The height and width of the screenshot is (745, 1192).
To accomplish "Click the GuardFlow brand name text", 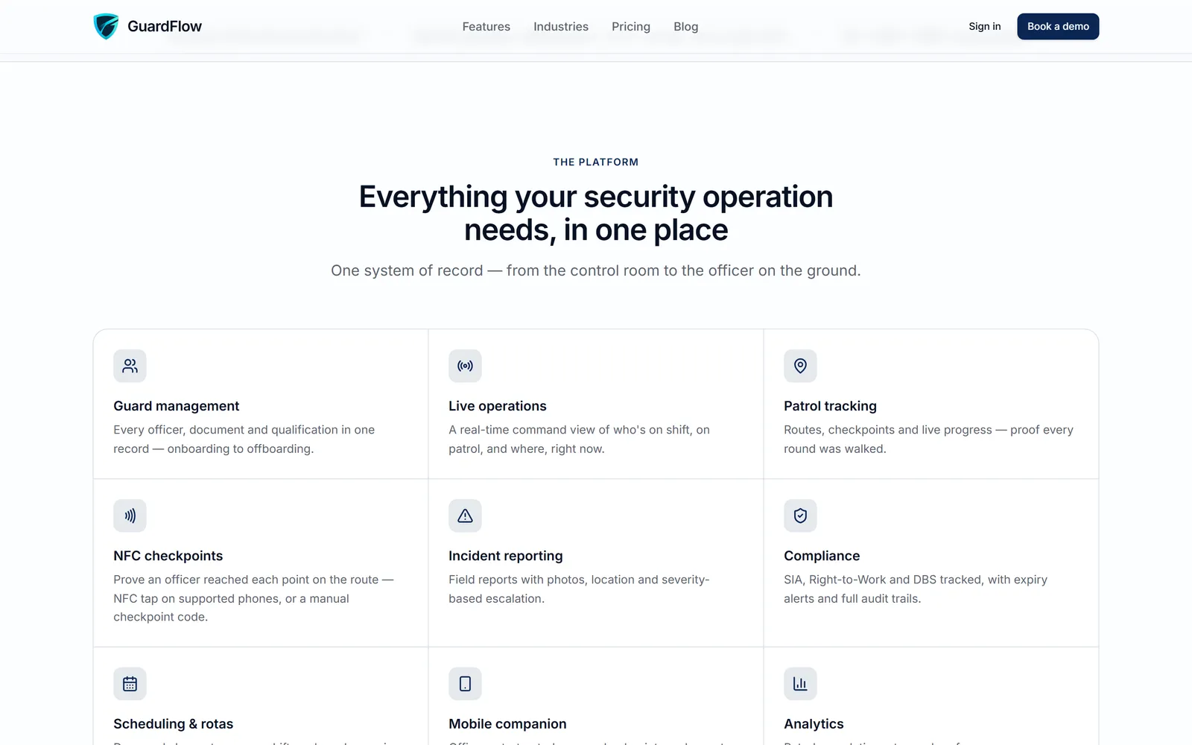I will coord(165,26).
